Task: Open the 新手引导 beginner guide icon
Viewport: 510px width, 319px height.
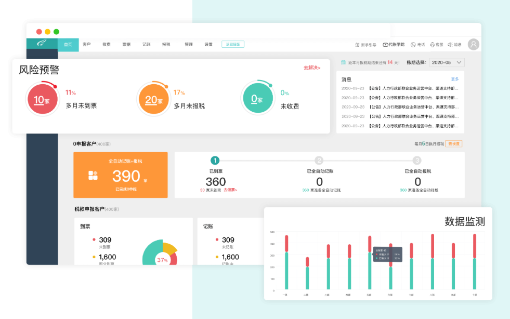Action: pos(358,45)
